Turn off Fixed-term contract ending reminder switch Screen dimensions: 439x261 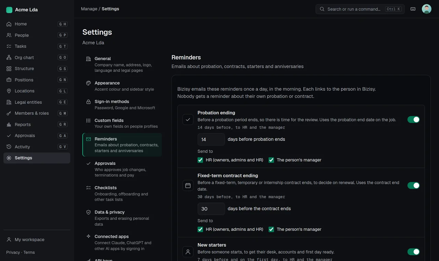click(x=414, y=185)
